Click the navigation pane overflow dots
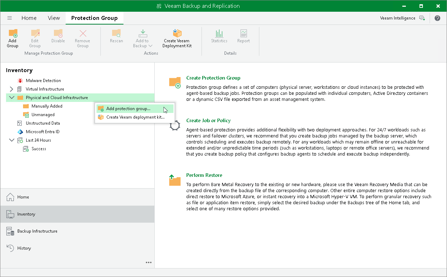The image size is (447, 277). 149,262
